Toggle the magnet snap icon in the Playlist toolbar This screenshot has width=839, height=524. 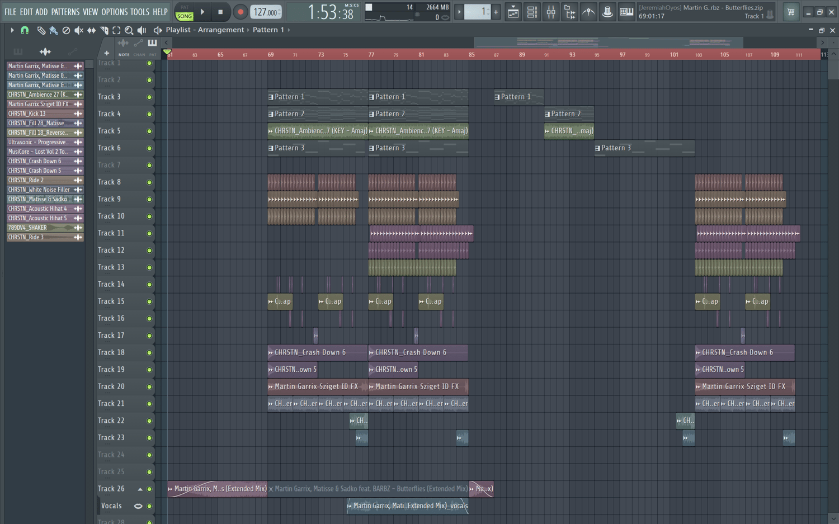tap(25, 30)
